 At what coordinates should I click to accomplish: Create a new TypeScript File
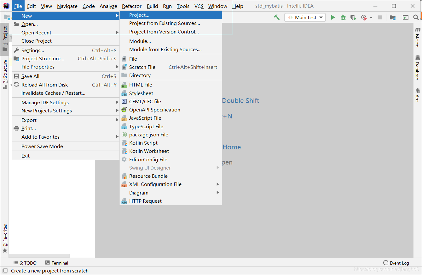[x=171, y=126]
